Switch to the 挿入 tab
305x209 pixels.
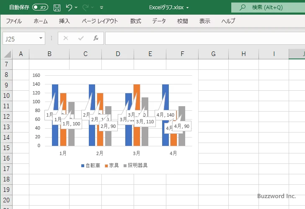[x=65, y=21]
